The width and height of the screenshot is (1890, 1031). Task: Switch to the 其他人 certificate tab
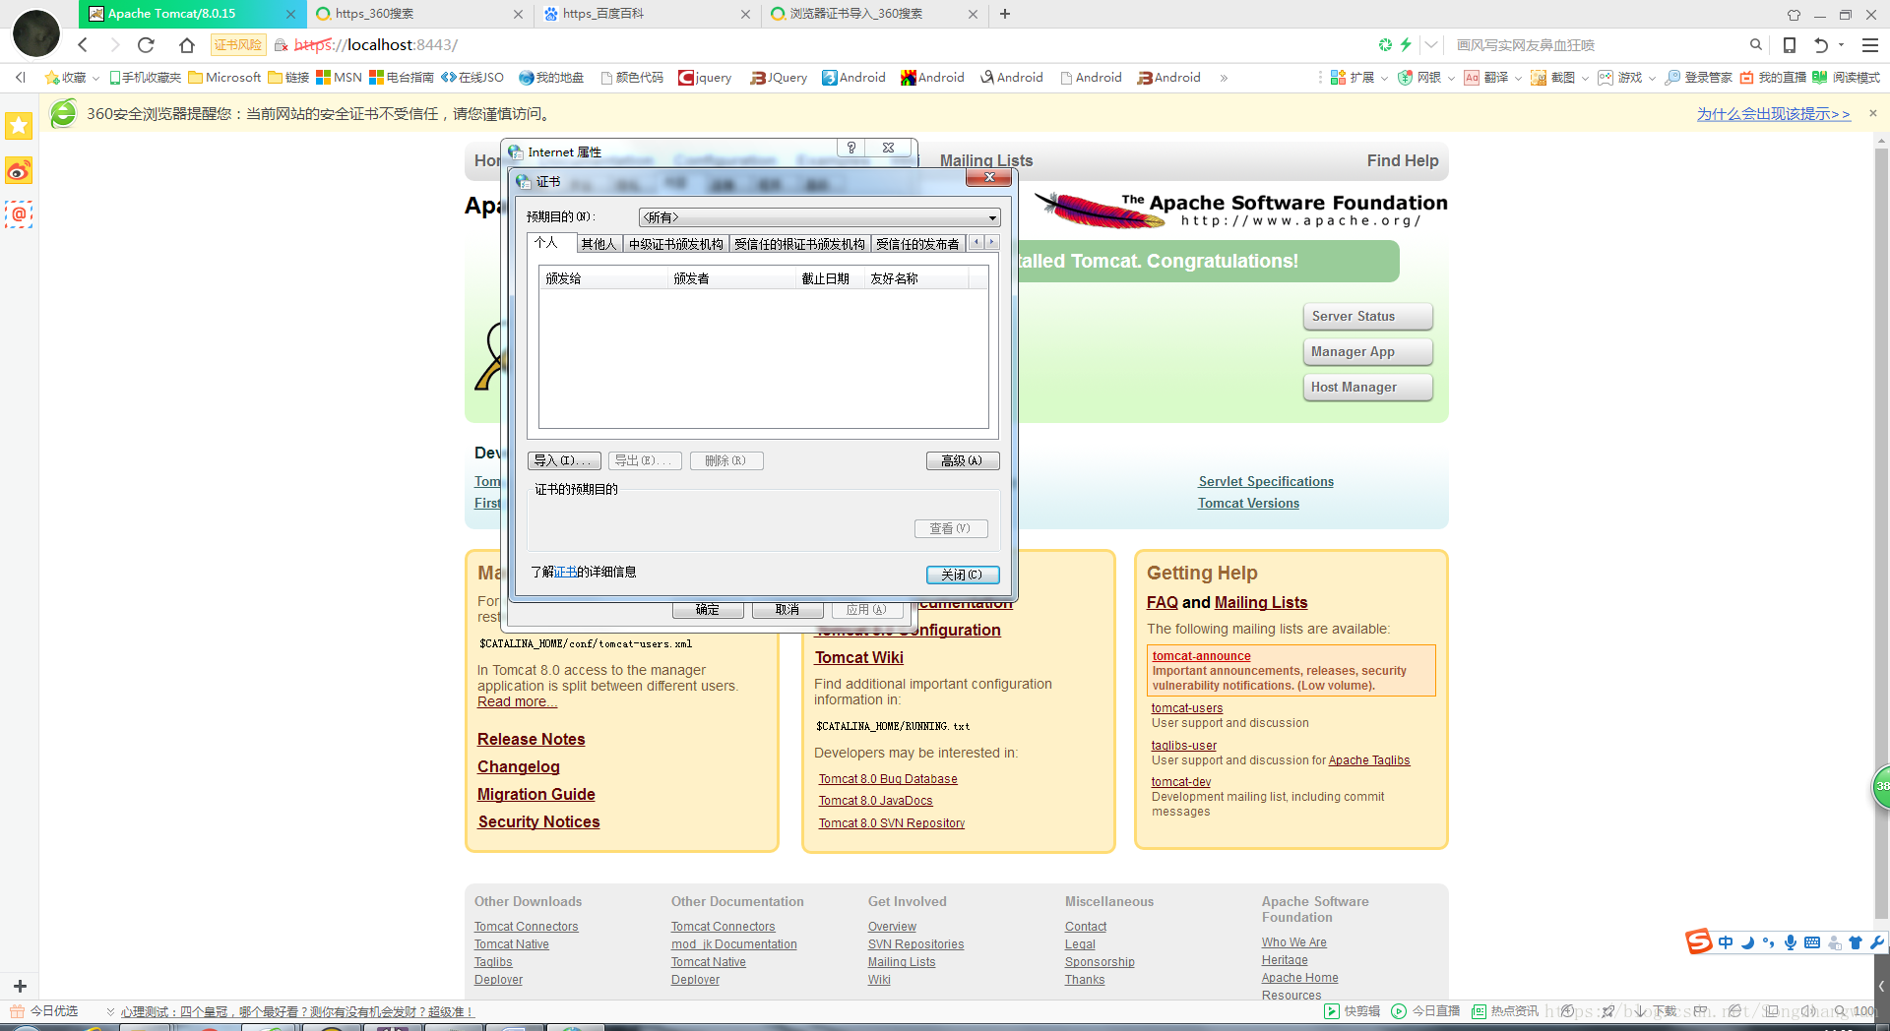(598, 244)
